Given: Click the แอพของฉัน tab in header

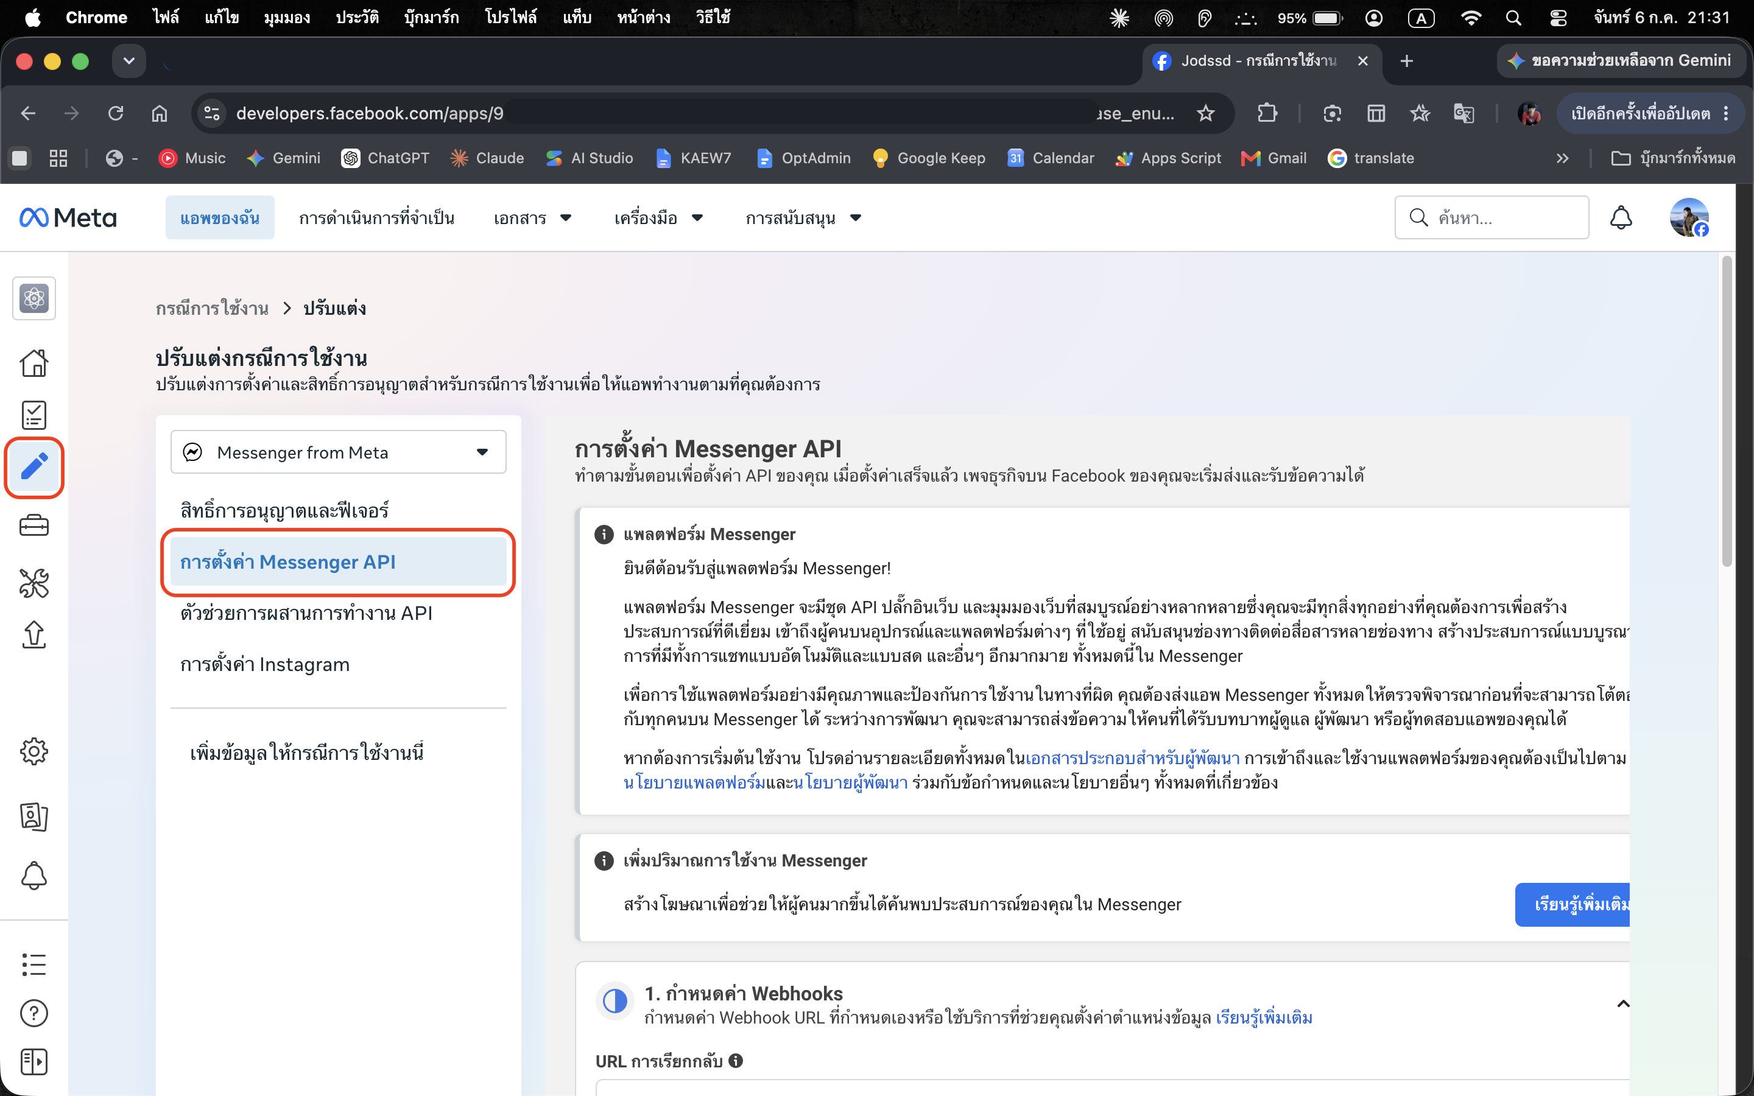Looking at the screenshot, I should (x=220, y=217).
